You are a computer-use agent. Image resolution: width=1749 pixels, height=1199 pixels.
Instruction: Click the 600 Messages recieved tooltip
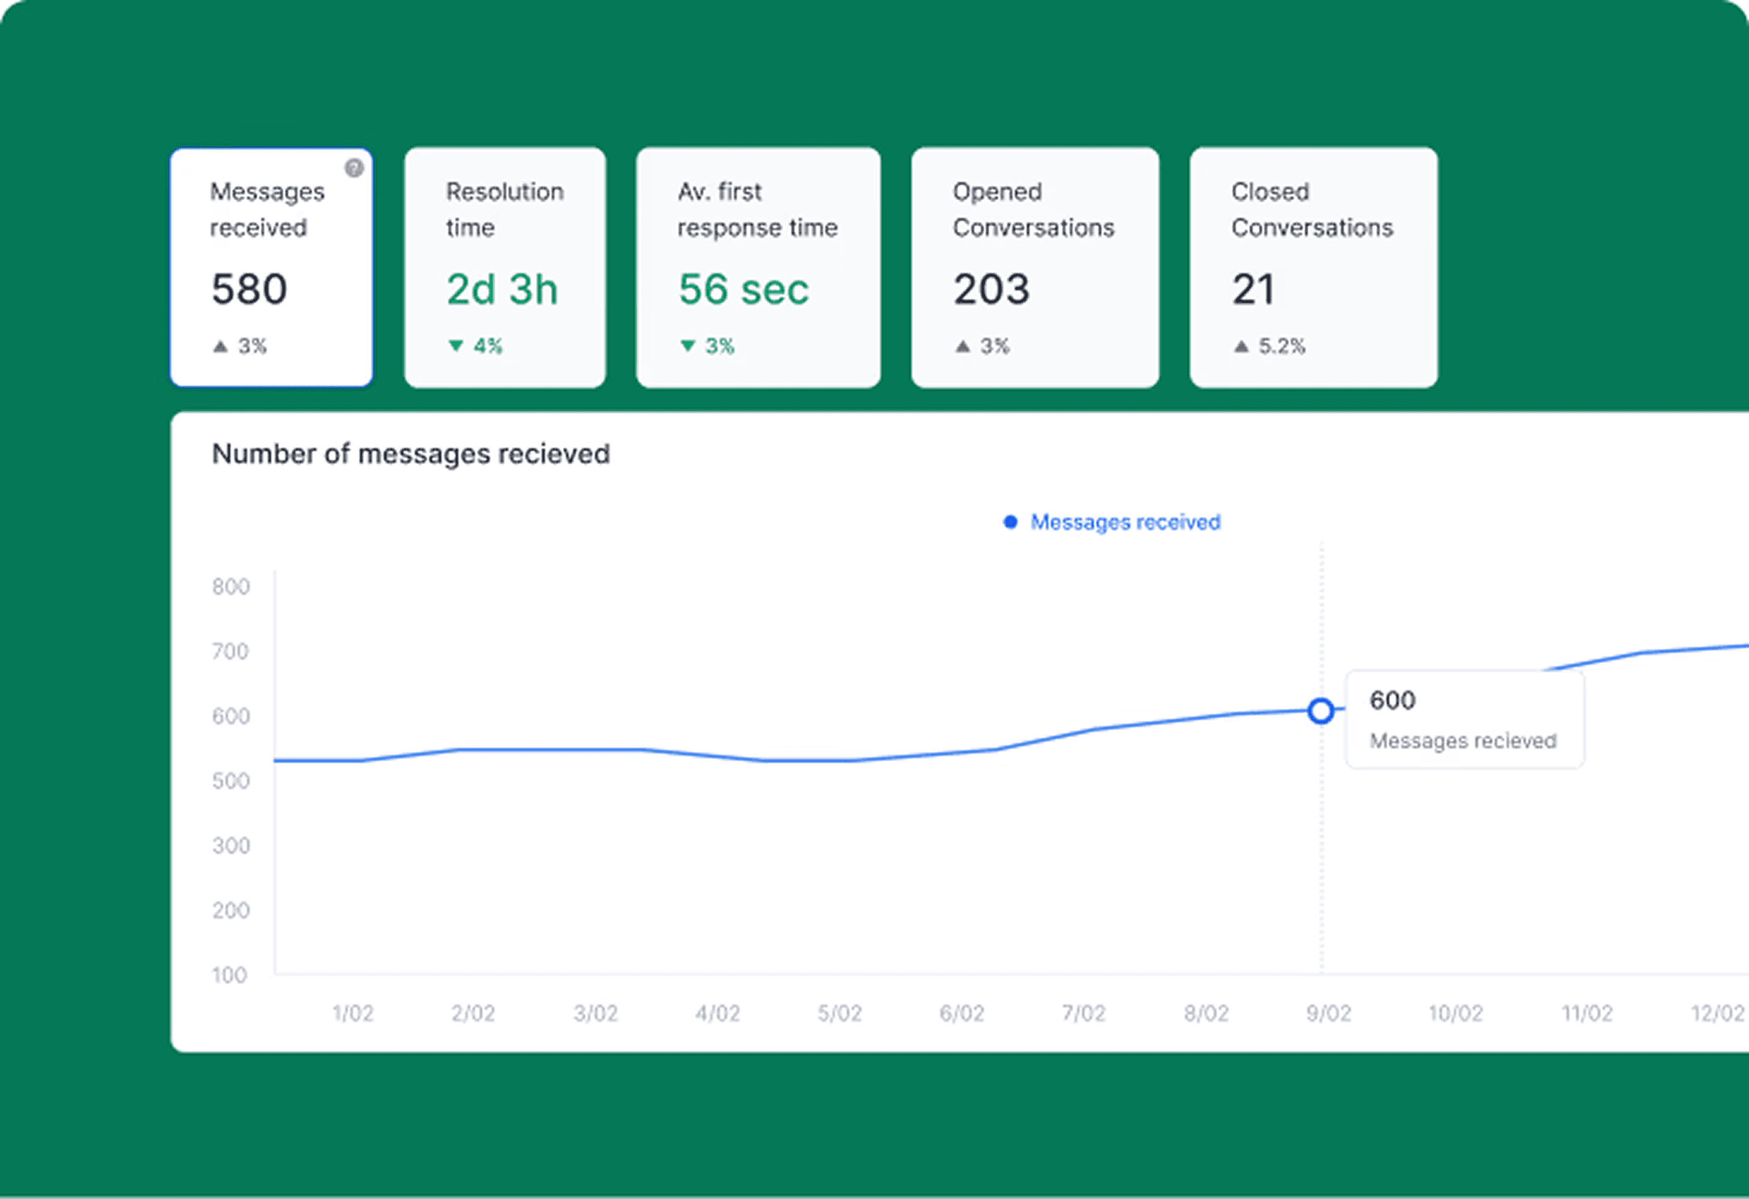(1463, 719)
